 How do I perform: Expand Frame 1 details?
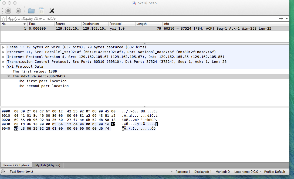[4, 47]
